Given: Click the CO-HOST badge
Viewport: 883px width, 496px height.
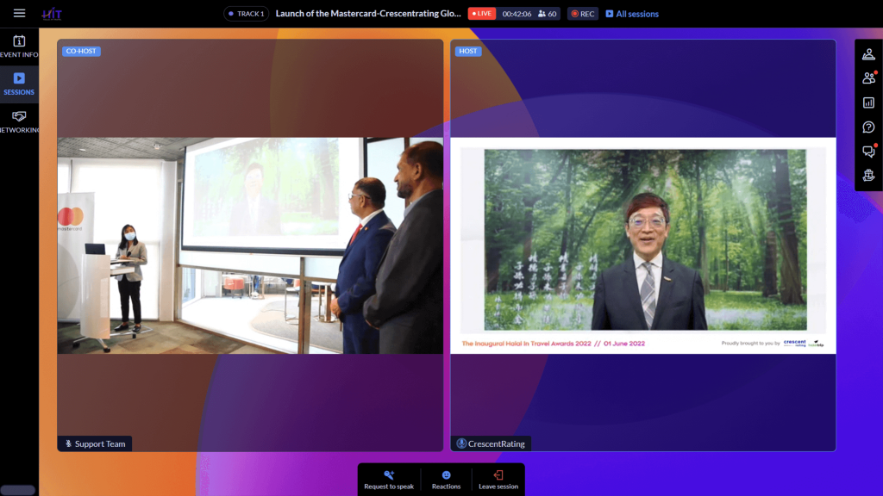Looking at the screenshot, I should [x=81, y=51].
